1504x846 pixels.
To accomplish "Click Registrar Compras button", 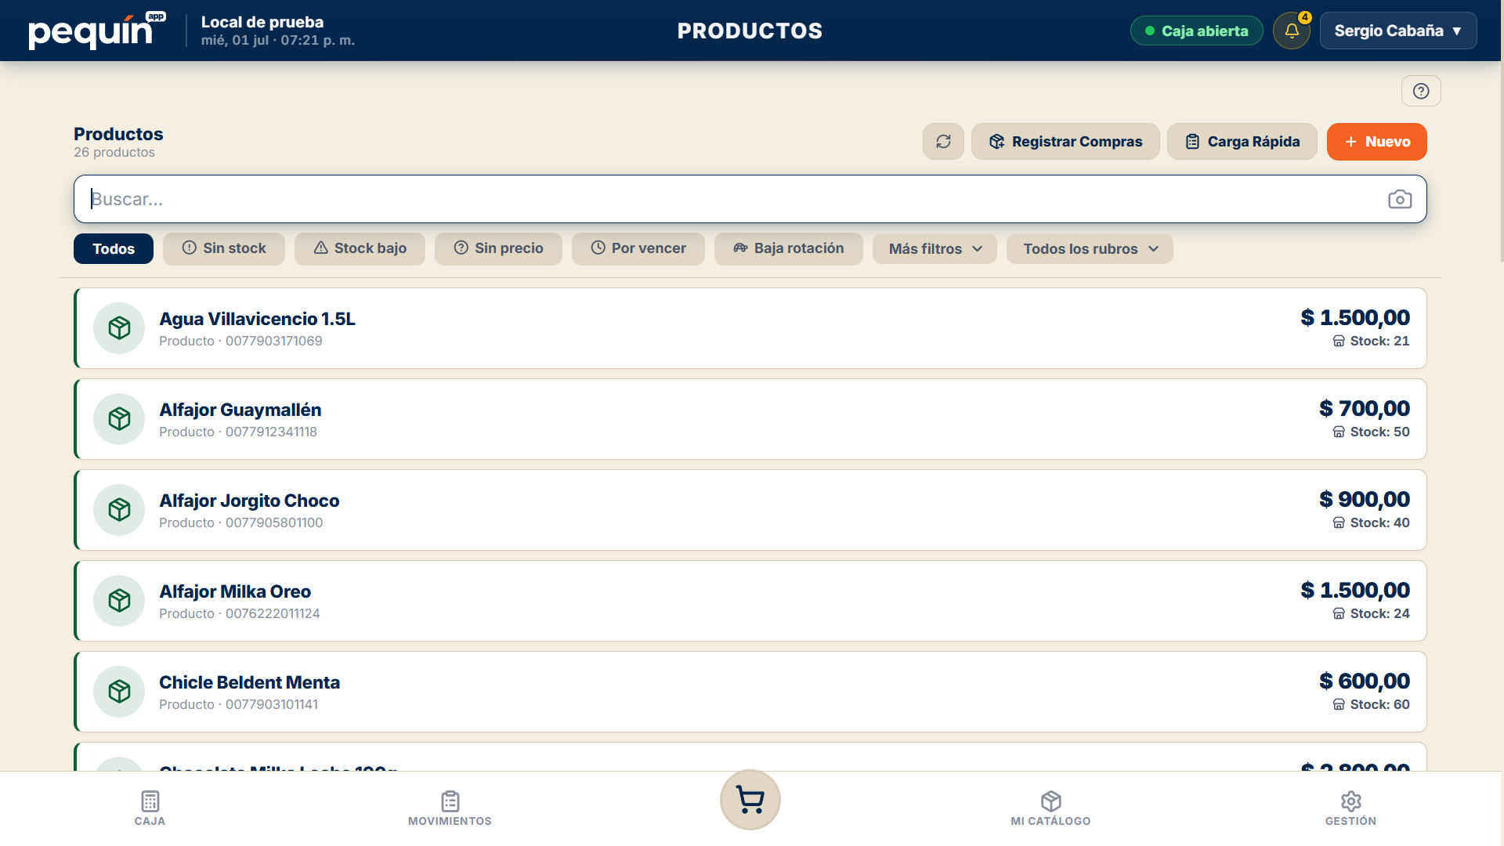I will (1065, 142).
